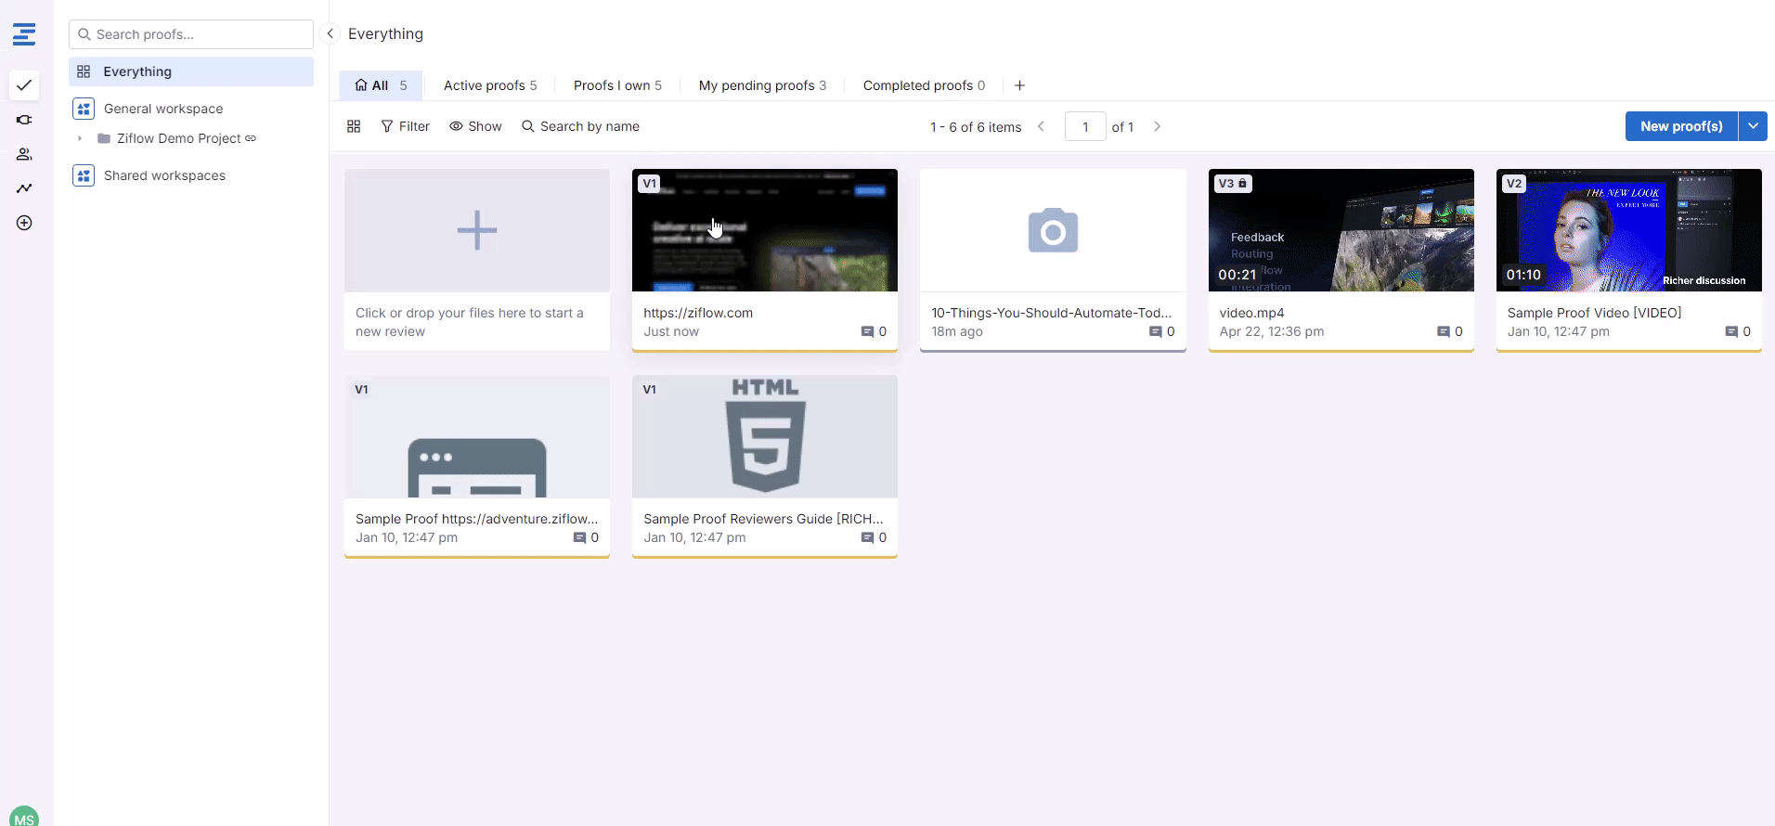Open the proofs checkmark sidebar icon

(24, 85)
